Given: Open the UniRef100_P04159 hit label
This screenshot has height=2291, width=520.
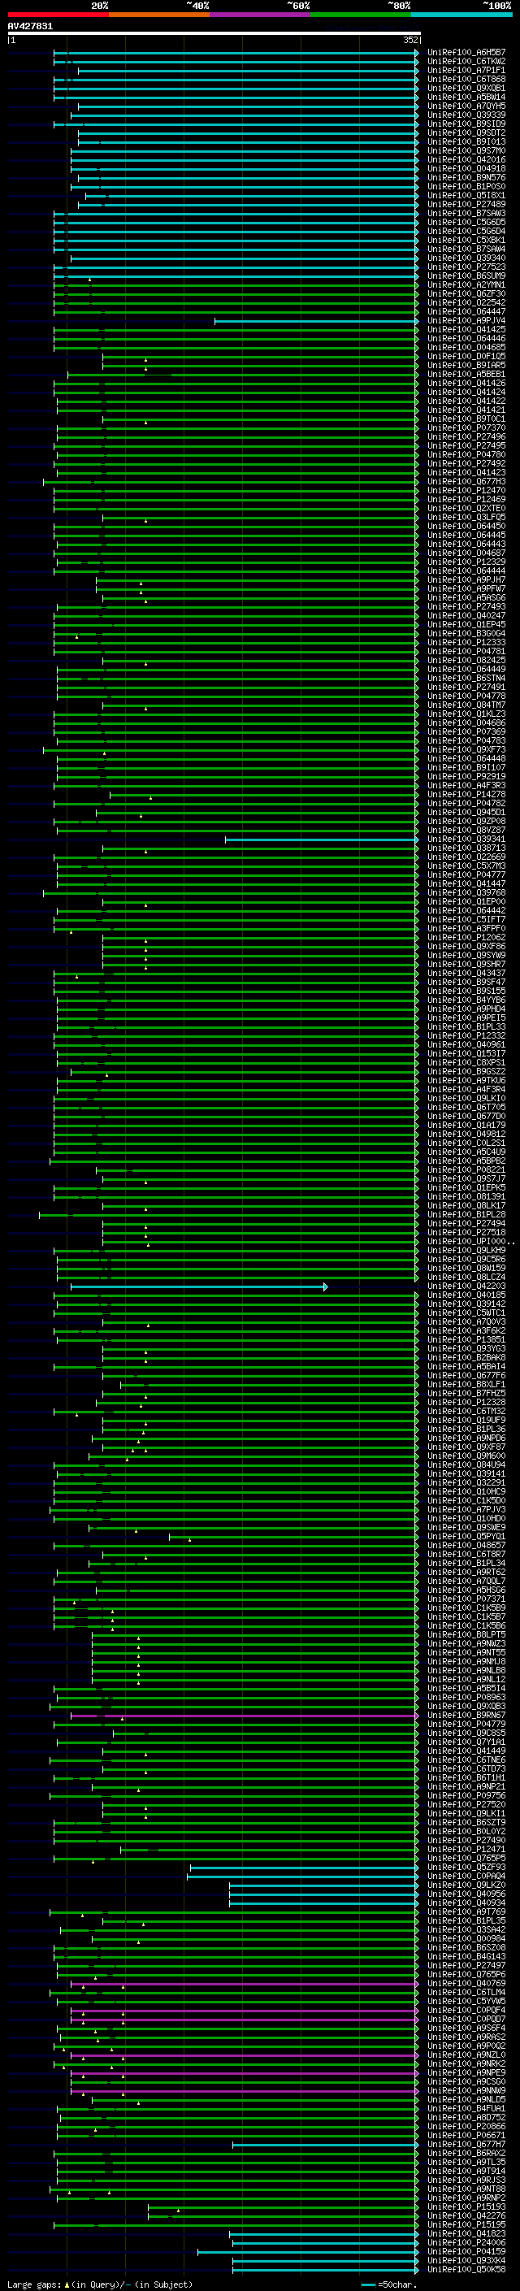Looking at the screenshot, I should click(466, 2252).
